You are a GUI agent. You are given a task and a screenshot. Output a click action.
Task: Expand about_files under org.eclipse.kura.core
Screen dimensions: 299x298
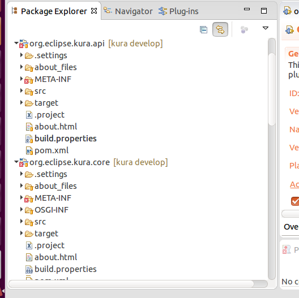click(x=22, y=185)
